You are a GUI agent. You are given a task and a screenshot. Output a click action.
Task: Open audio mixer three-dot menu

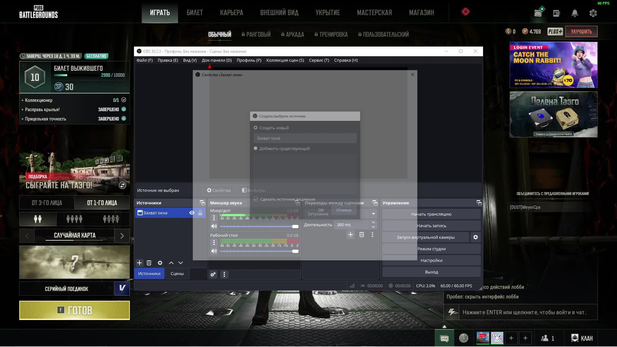click(x=224, y=274)
